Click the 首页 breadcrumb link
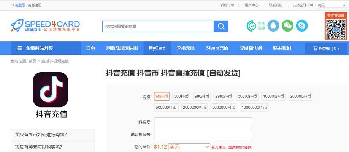This screenshot has width=349, height=152. (x=32, y=61)
